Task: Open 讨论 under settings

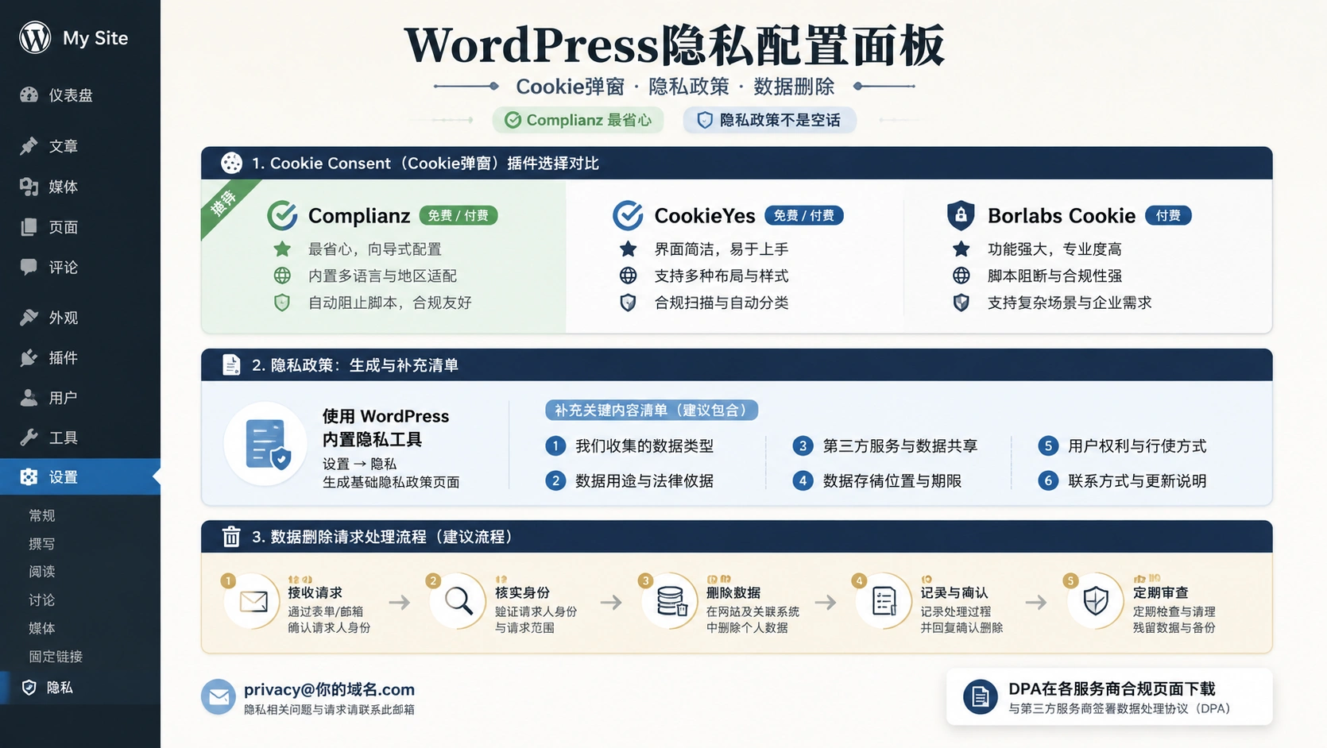Action: tap(42, 600)
